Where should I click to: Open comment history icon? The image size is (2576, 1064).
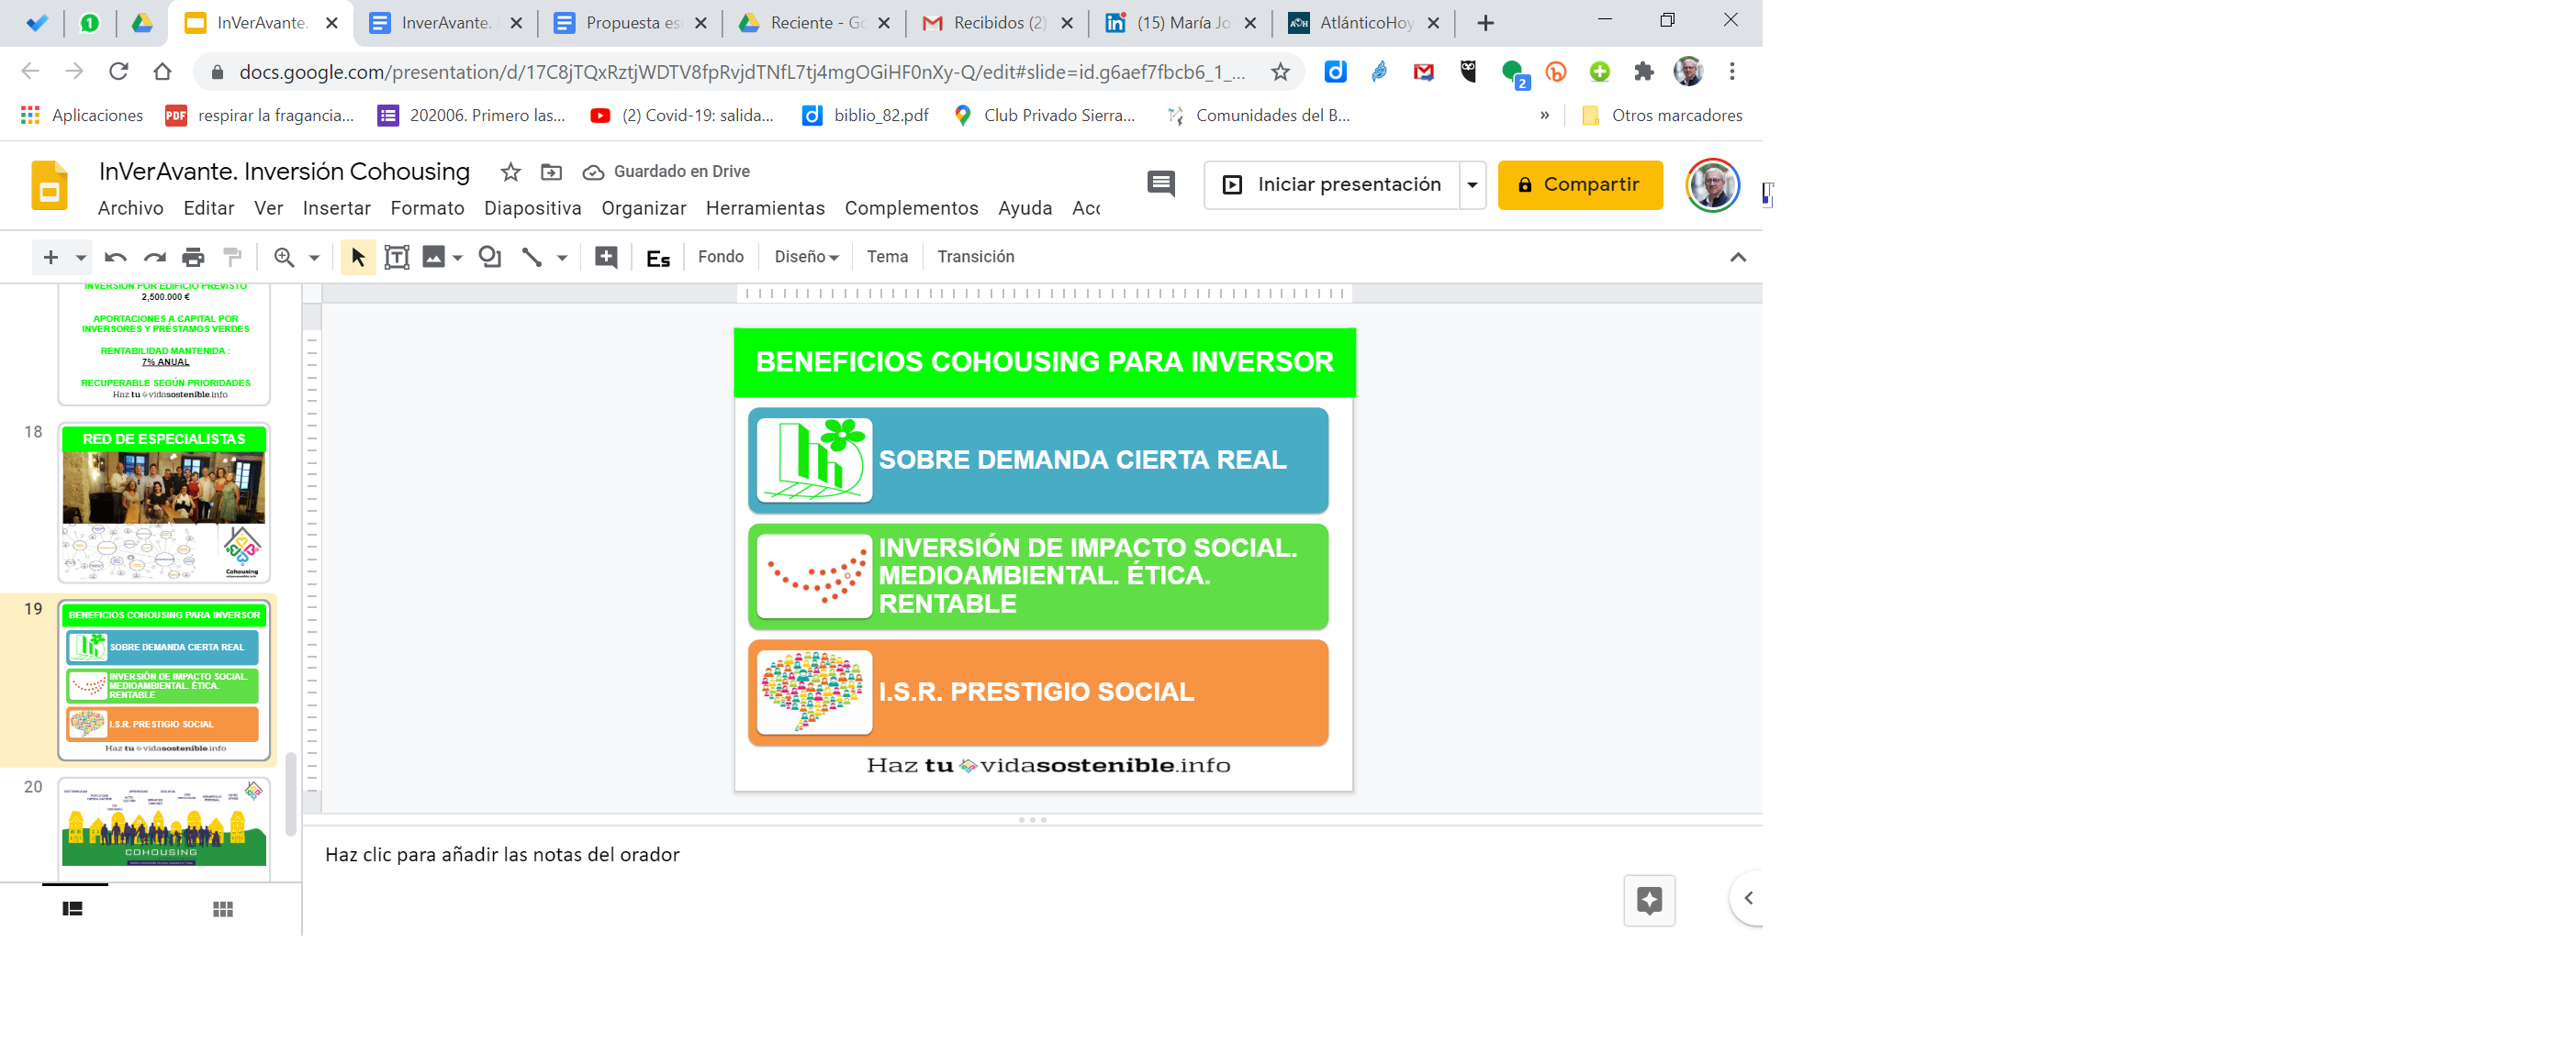point(1161,183)
